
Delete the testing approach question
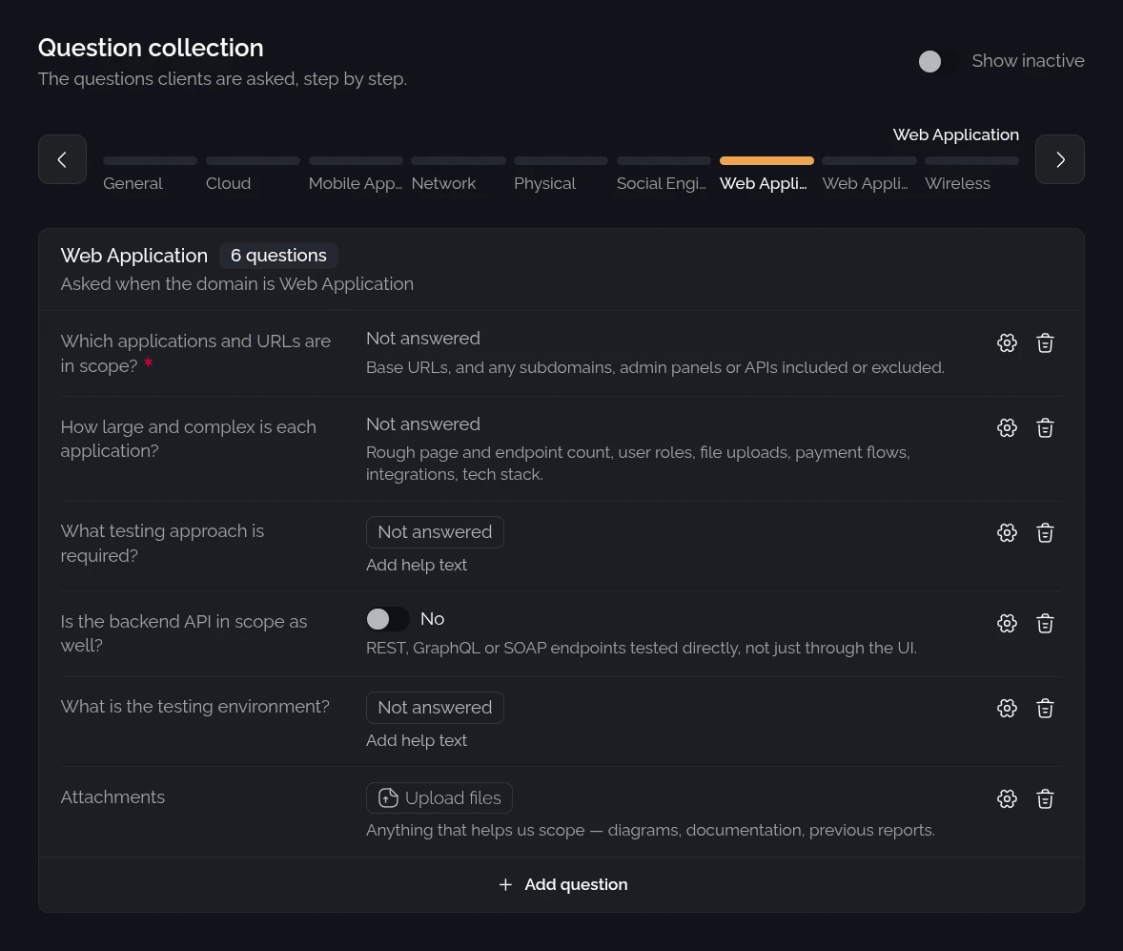point(1045,533)
